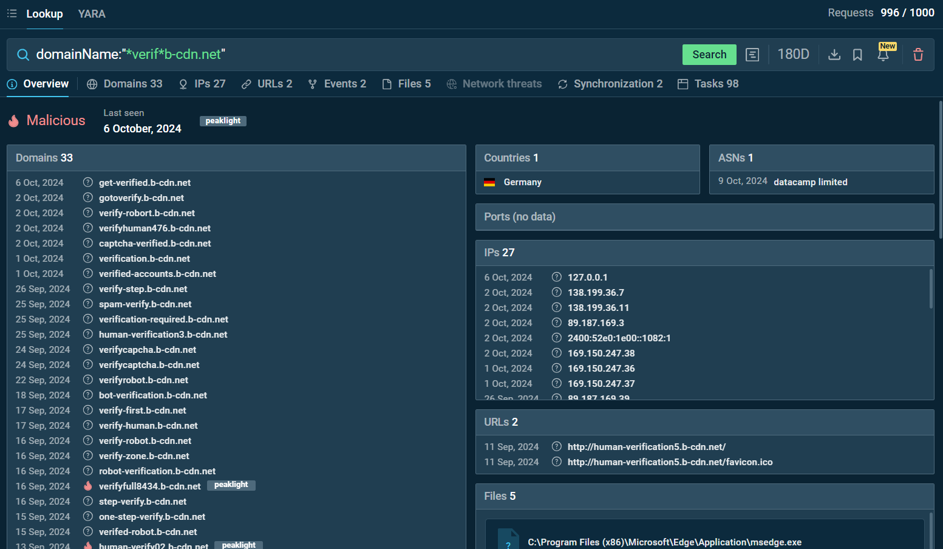Click the Germany flag icon

point(489,182)
